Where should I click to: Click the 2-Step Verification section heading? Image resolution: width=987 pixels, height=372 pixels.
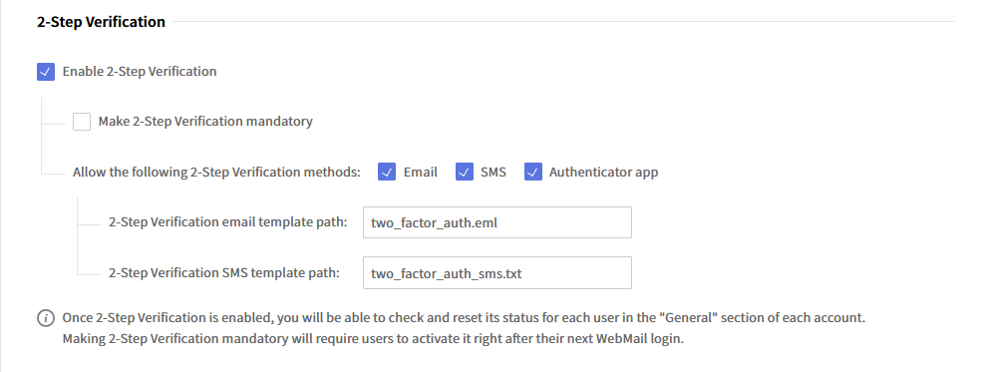102,22
